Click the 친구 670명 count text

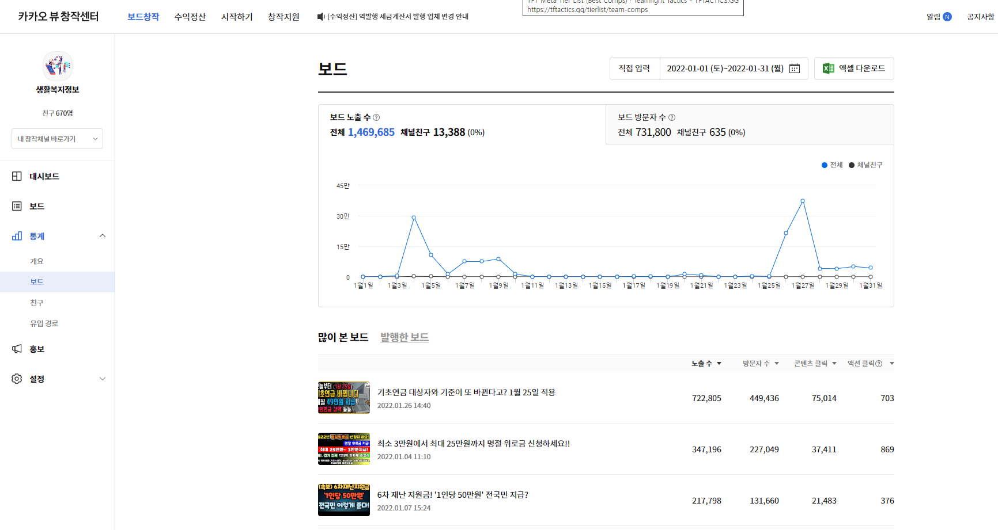[x=58, y=113]
